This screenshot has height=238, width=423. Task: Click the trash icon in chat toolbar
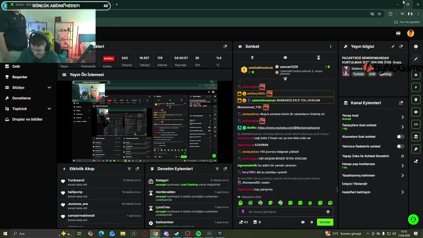coord(252,58)
